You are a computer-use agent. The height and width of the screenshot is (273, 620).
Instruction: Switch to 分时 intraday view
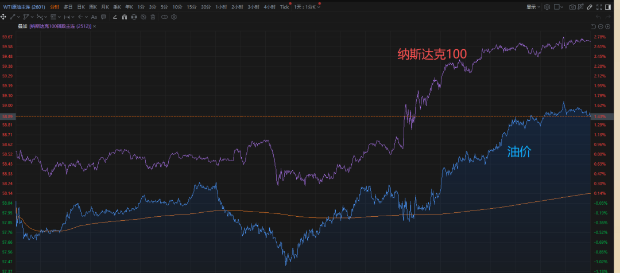55,7
